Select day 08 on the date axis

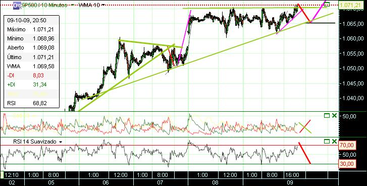tap(216, 182)
